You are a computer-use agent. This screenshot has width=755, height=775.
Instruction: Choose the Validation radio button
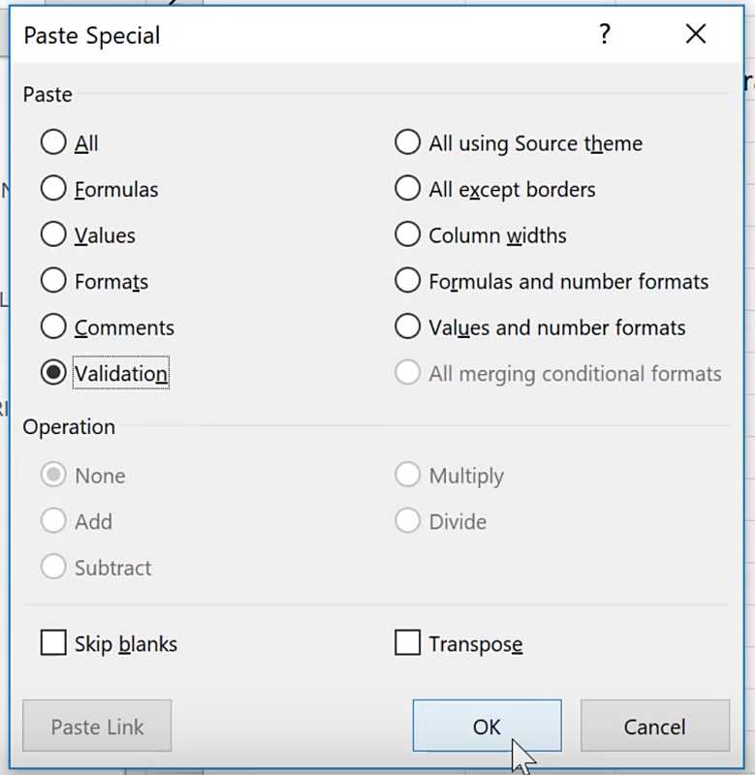point(53,373)
